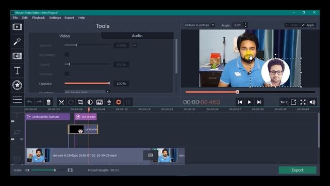
Task: Open the File menu
Action: click(15, 18)
